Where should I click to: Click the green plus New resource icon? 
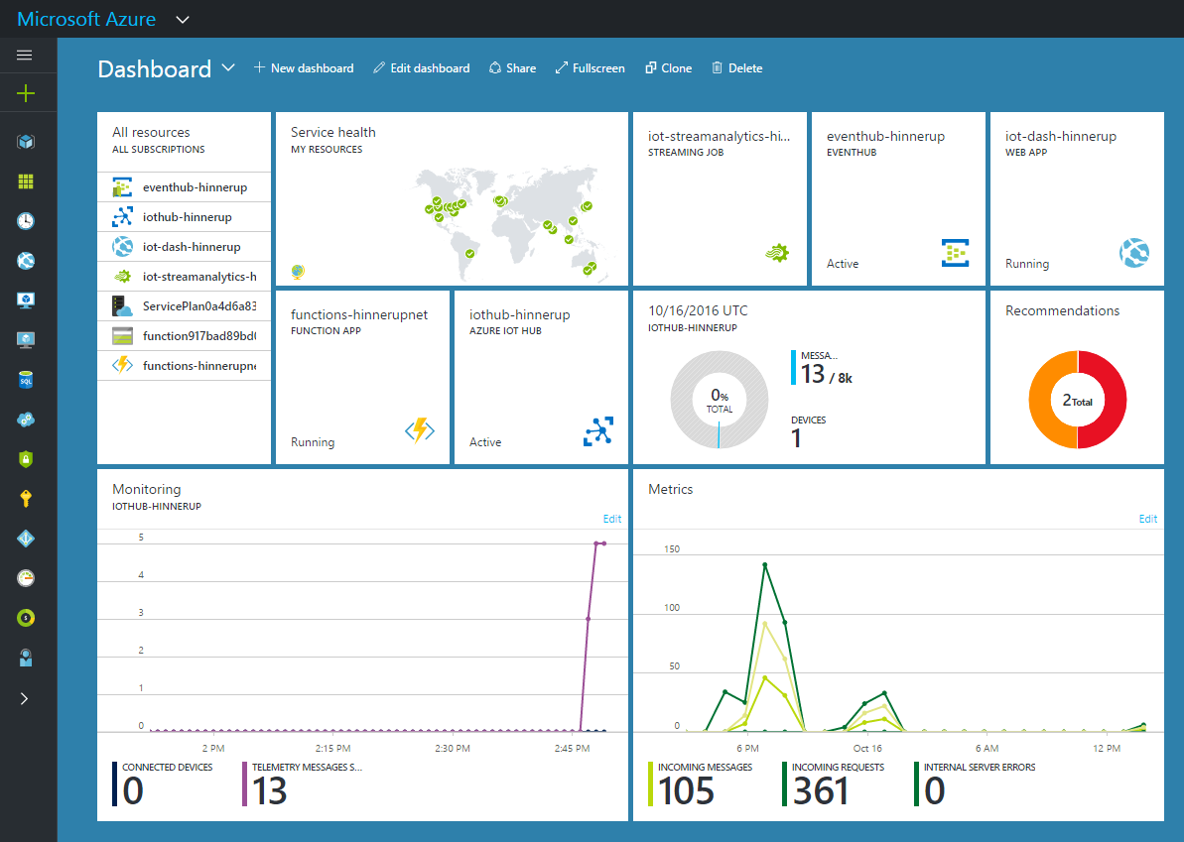(x=25, y=93)
